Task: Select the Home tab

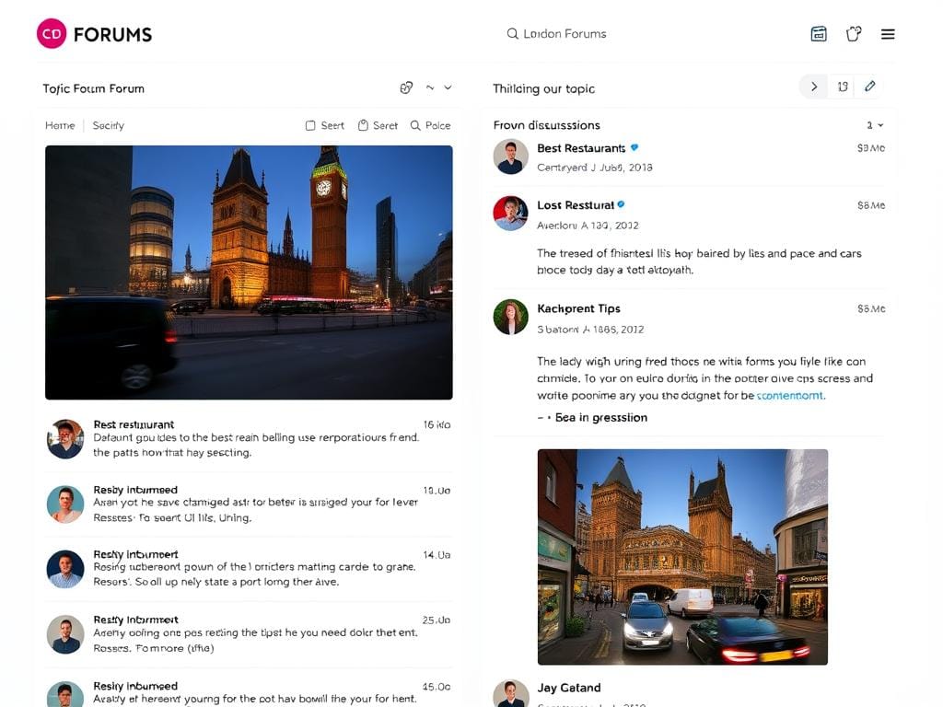Action: pos(60,125)
